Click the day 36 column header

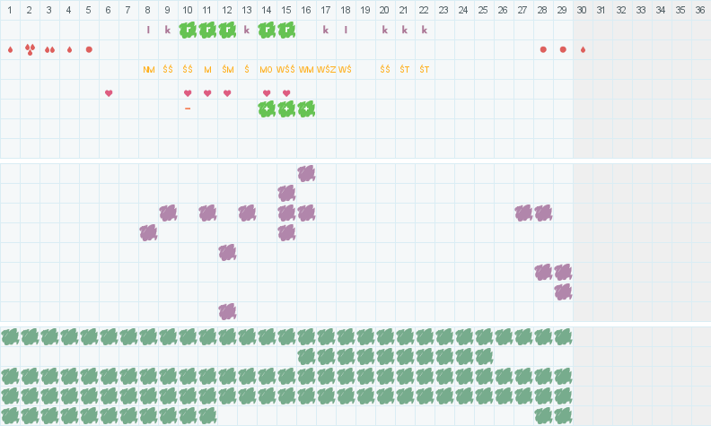(701, 10)
